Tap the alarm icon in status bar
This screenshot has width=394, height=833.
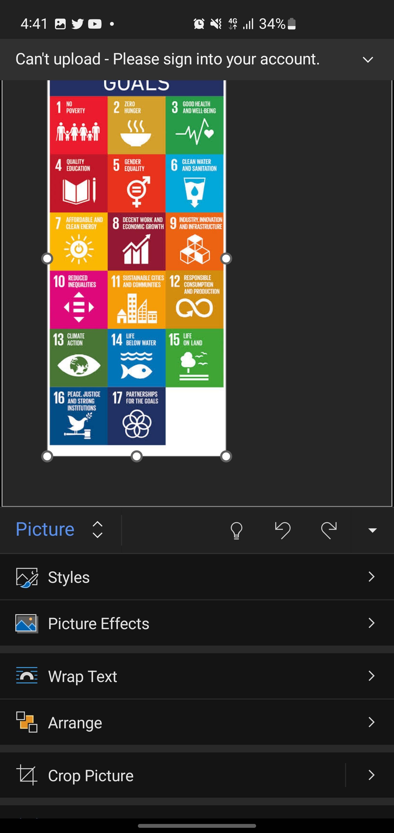click(199, 24)
